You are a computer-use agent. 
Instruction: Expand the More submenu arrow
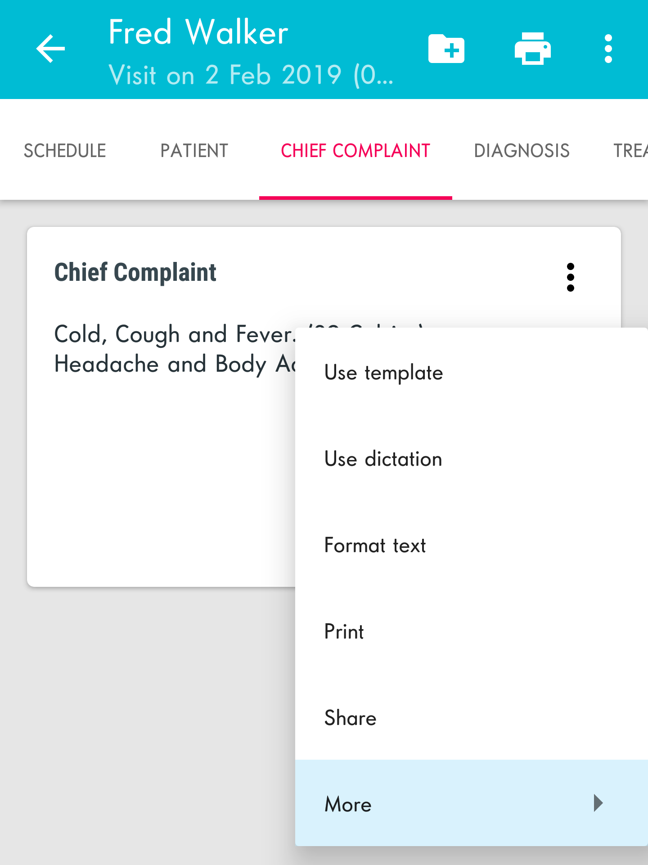click(x=598, y=803)
